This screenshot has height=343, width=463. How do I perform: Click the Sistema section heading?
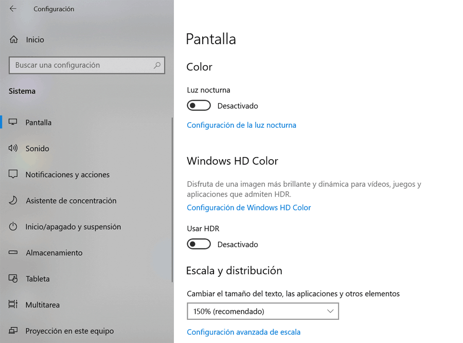click(22, 91)
